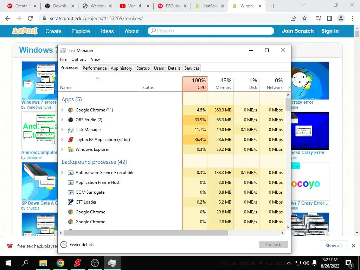360x270 pixels.
Task: Switch to the App history tab
Action: [121, 68]
